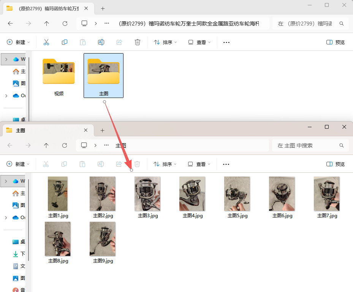Open Downloads item in 主图 window sidebar
This screenshot has height=292, width=353.
click(19, 254)
